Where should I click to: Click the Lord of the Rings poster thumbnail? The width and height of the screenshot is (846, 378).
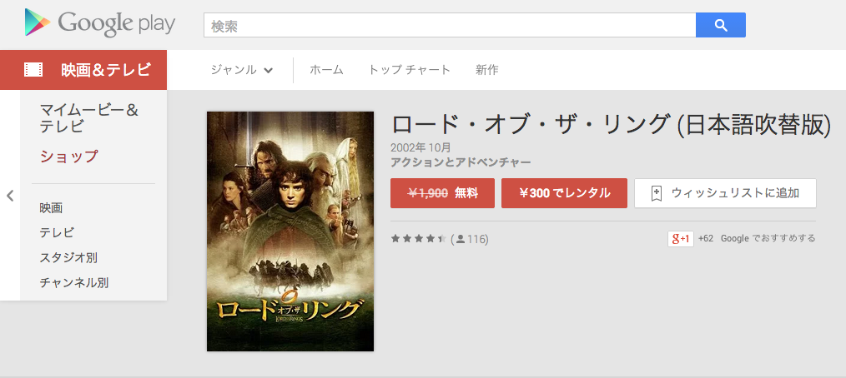coord(290,231)
